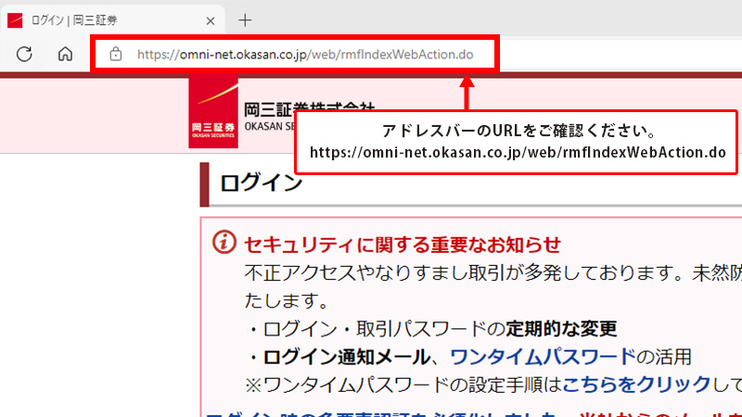The width and height of the screenshot is (742, 417).
Task: Click the Okasan Securities logo on the page
Action: pos(212,114)
